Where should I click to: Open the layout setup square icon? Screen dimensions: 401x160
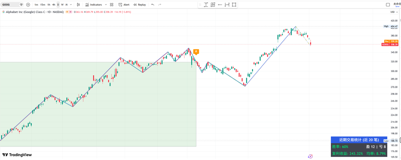[x=388, y=5]
